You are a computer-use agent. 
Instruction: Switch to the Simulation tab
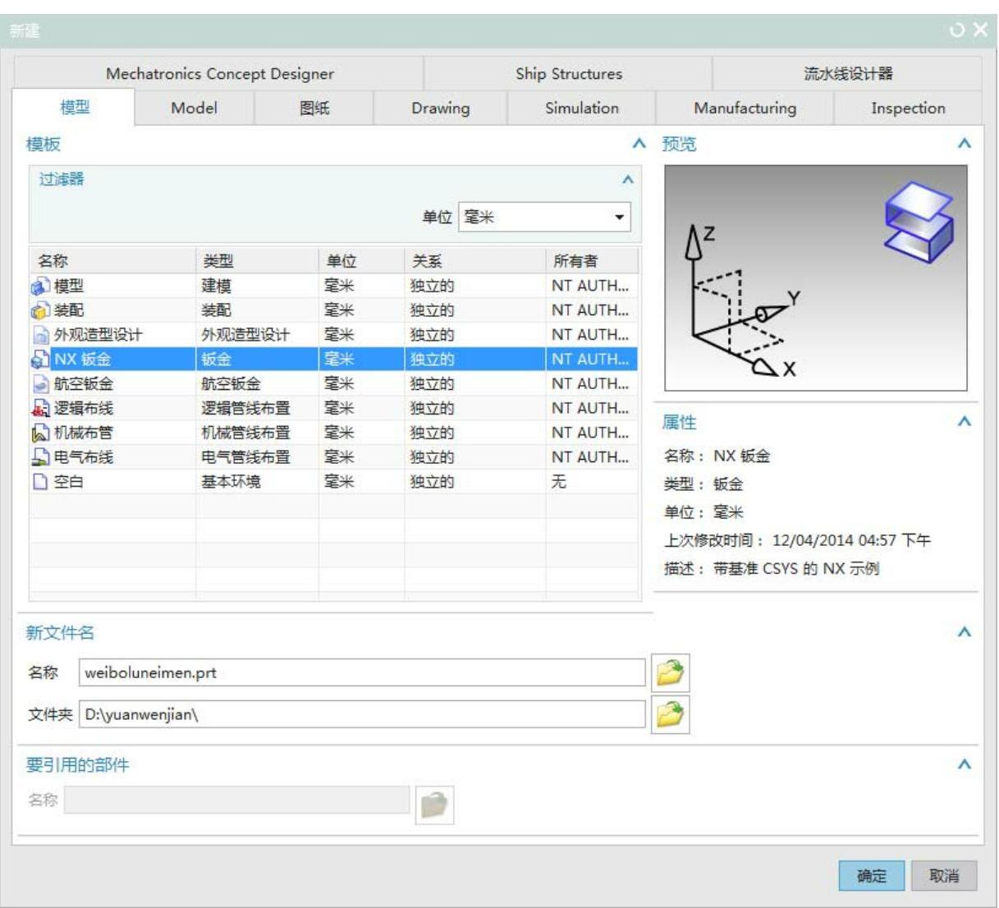(581, 108)
